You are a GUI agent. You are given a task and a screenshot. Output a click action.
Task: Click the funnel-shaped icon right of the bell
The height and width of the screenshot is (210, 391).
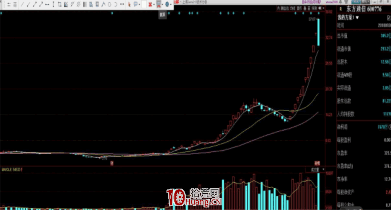[346, 2]
